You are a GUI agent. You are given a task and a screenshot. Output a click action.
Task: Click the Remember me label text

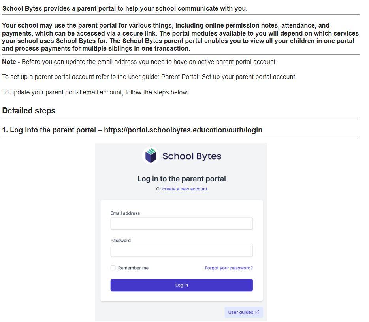pyautogui.click(x=133, y=268)
